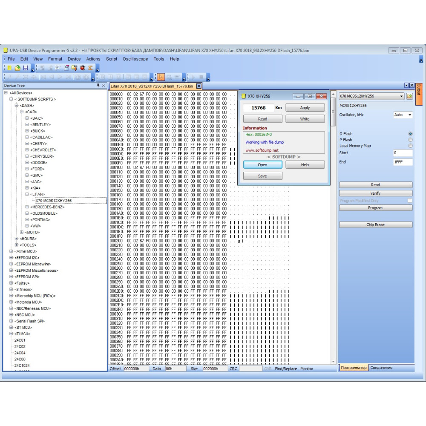Click the eraser icon in the toolbar
This screenshot has height=426, width=426.
pyautogui.click(x=66, y=68)
